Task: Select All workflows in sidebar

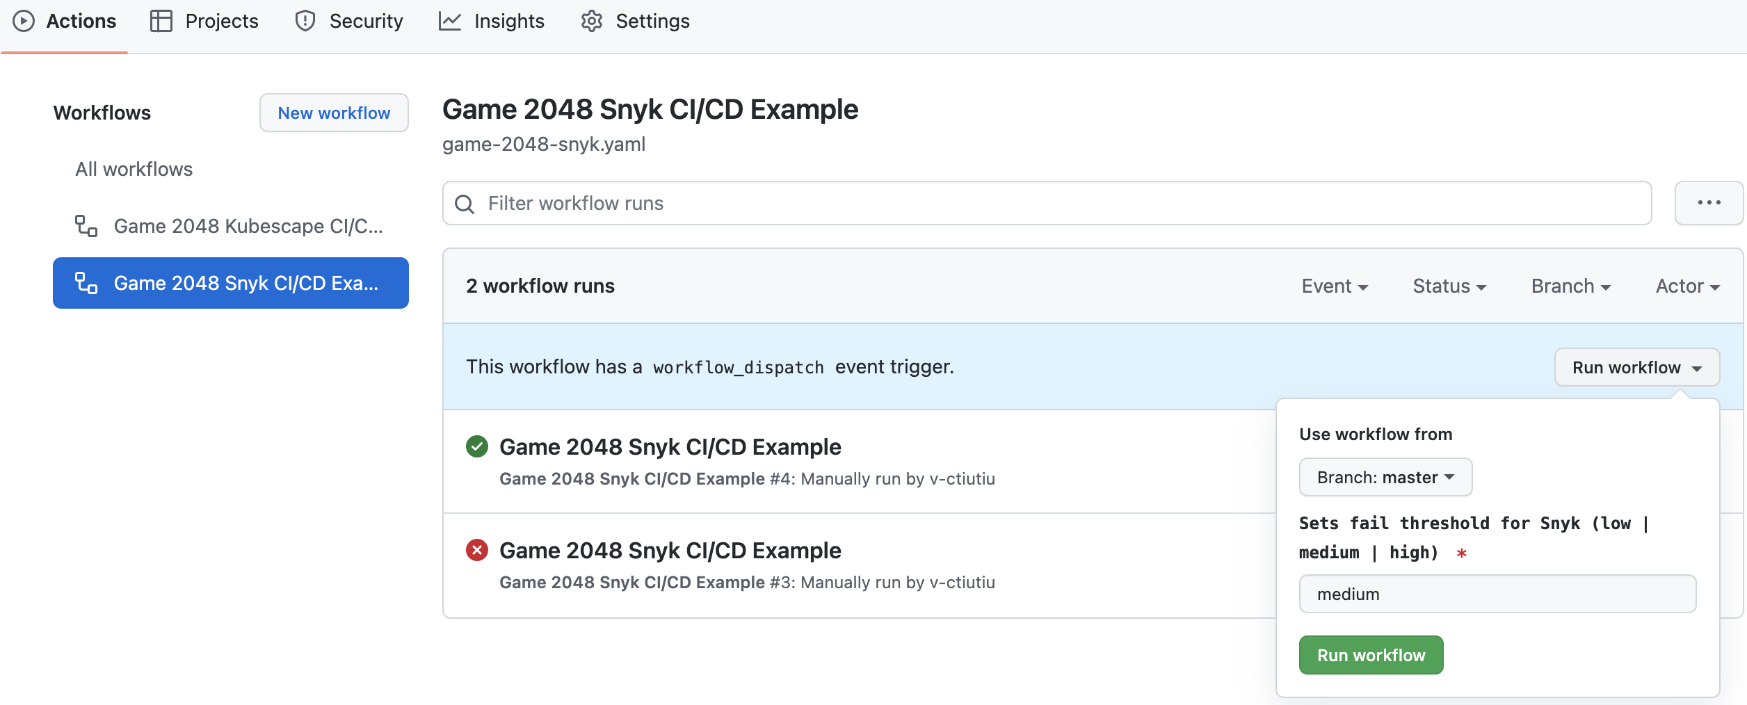Action: coord(134,169)
